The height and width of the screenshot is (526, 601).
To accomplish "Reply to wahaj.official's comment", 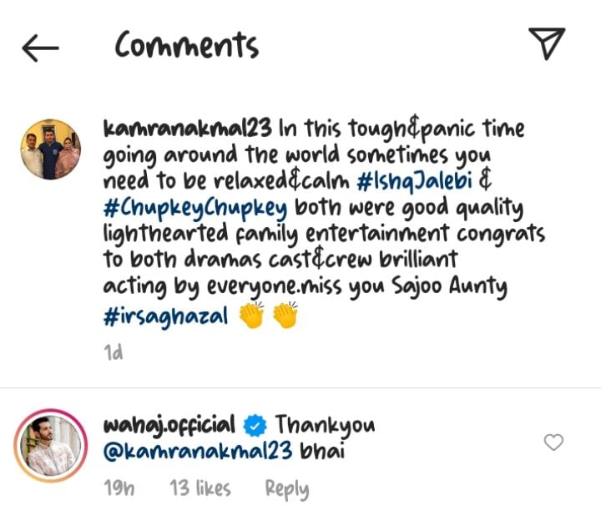I will pos(287,489).
